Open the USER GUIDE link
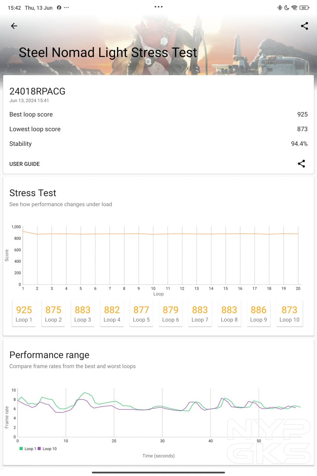This screenshot has width=317, height=476. point(25,164)
